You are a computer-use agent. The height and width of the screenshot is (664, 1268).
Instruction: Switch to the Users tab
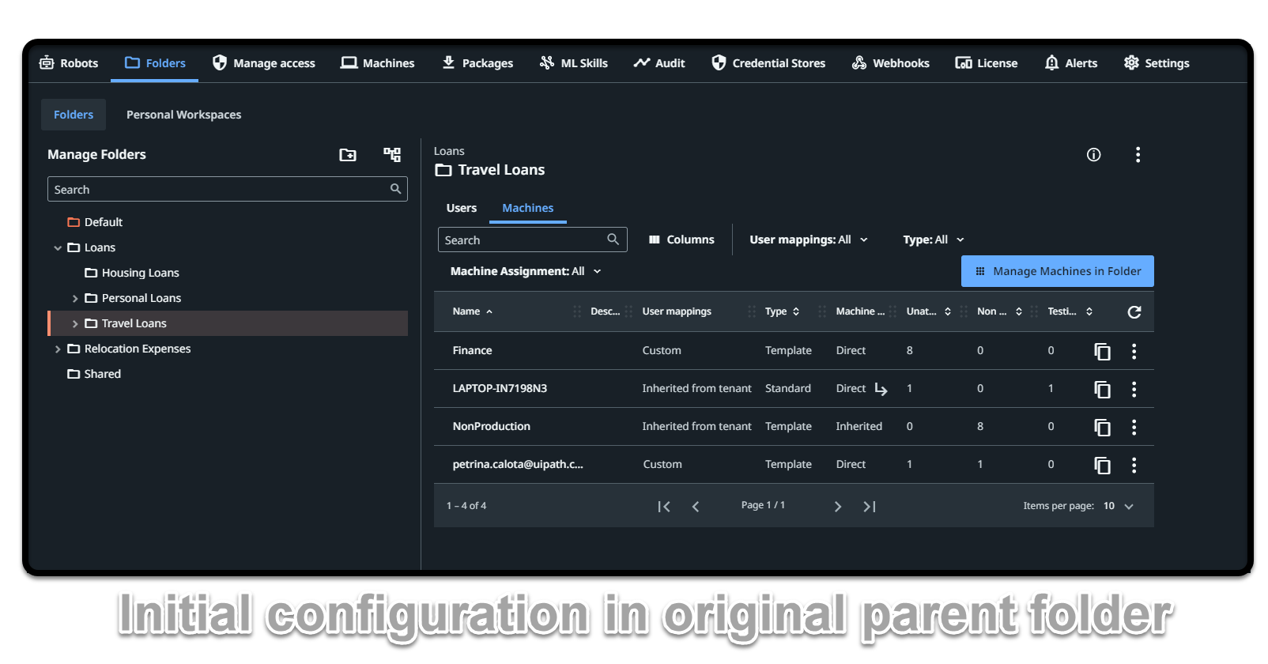(461, 208)
